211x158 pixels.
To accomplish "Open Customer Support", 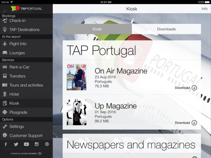I will pyautogui.click(x=26, y=135).
